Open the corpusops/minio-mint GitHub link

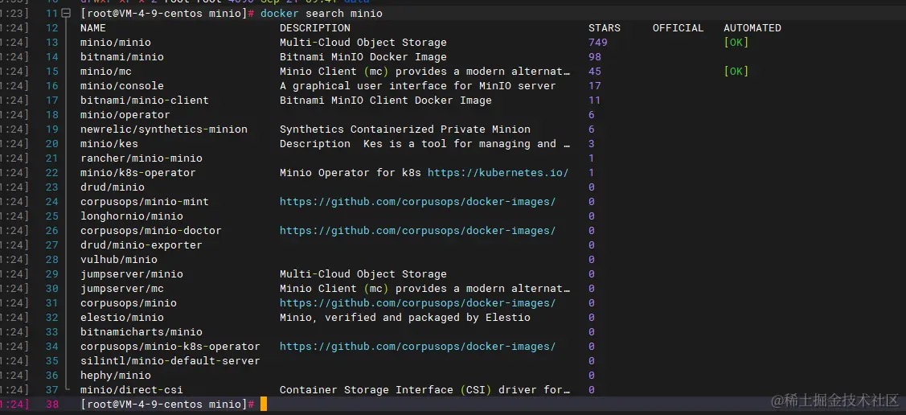coord(418,201)
